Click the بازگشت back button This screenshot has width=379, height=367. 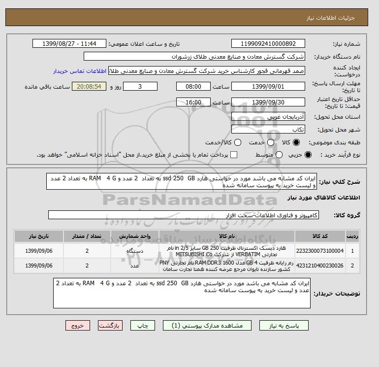pos(110,326)
